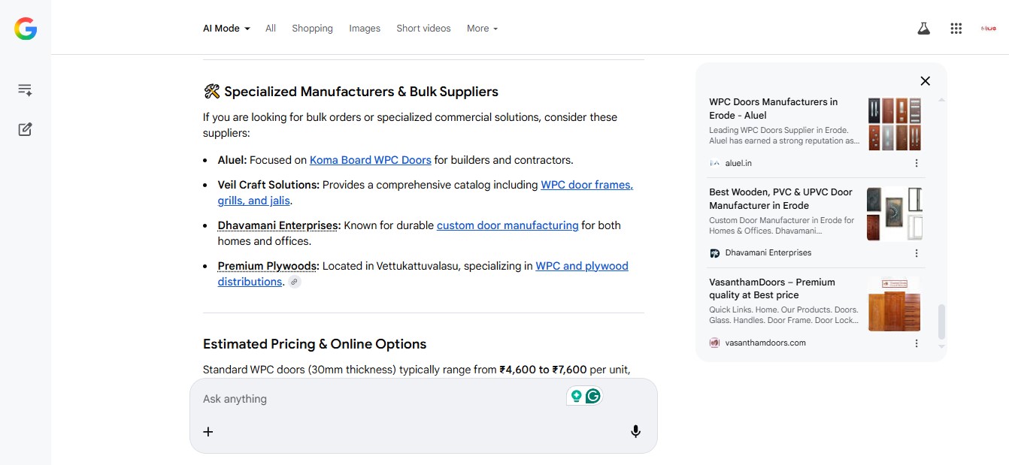Start a new chat with pencil icon

[25, 129]
